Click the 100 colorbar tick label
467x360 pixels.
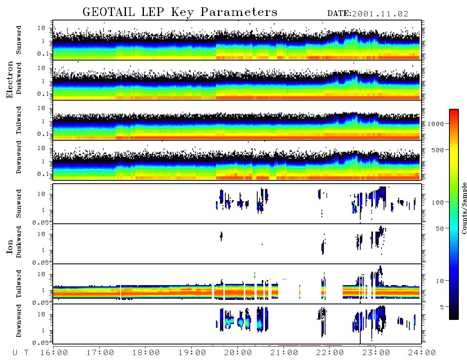coord(438,202)
